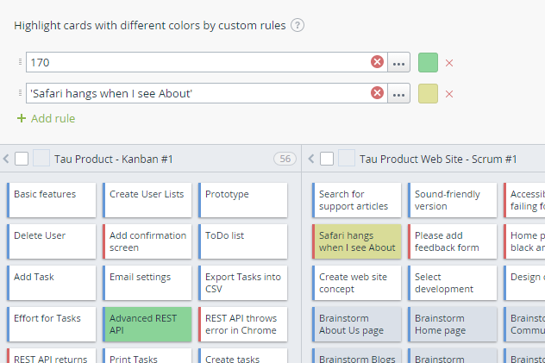Tick the Tau Product Web Site - Scrum #1 checkbox
The height and width of the screenshot is (363, 545).
pyautogui.click(x=327, y=159)
